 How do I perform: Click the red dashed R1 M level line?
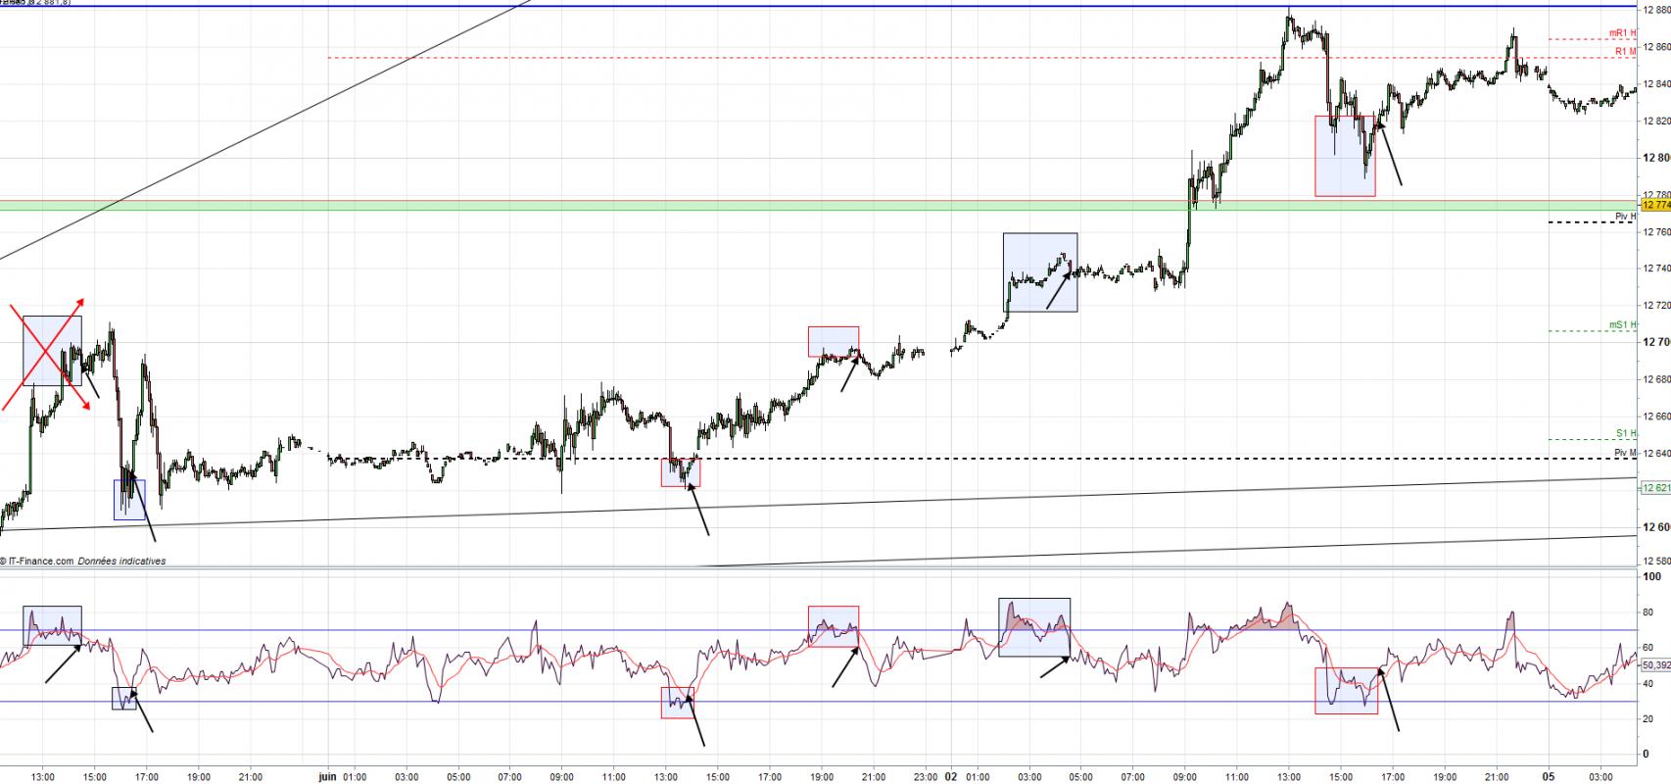tap(983, 58)
